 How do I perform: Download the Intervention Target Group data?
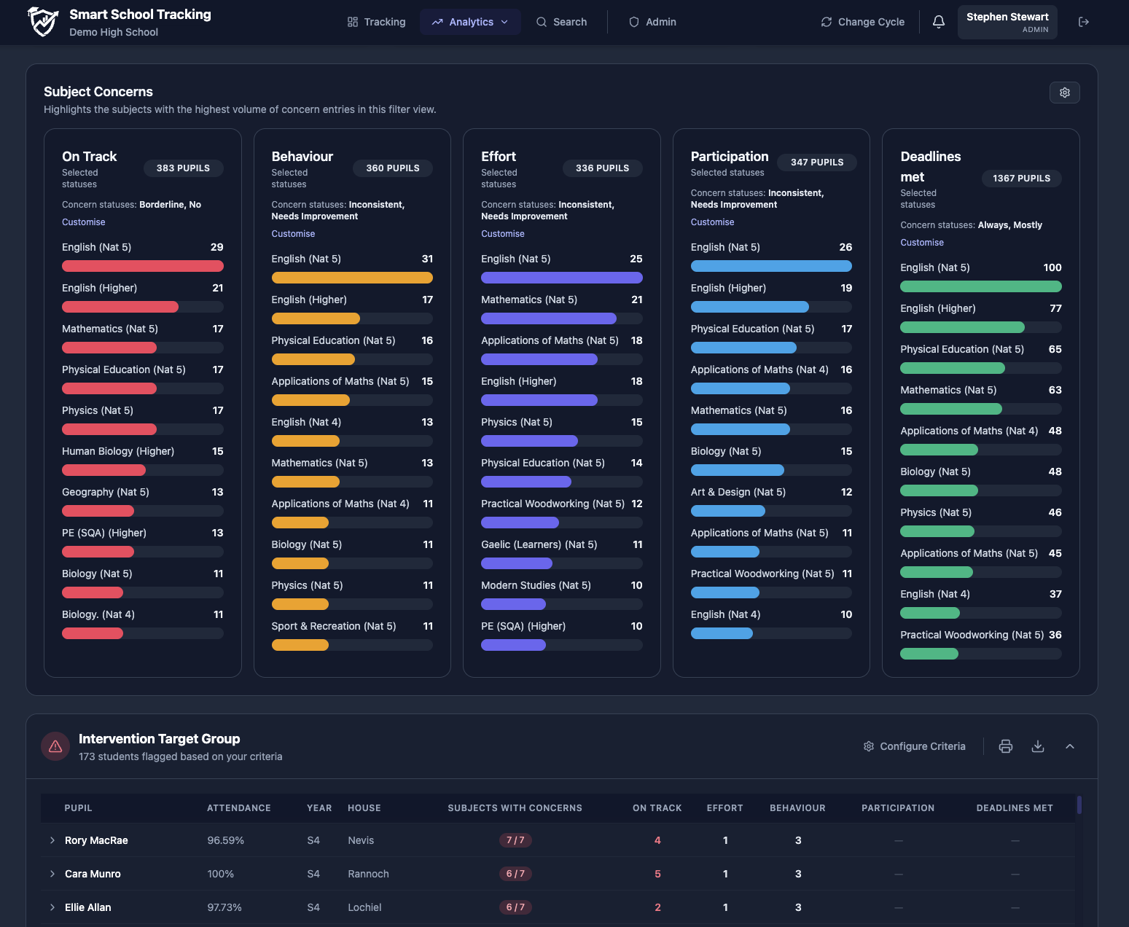(1038, 746)
